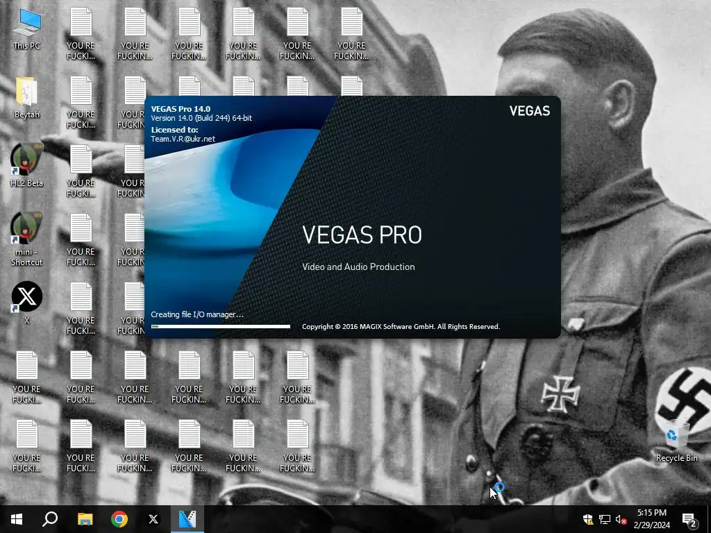Click the bold VEGAS Pro 14.0 heading
Screen dimensions: 711x533
[x=181, y=109]
